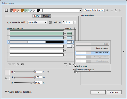Open the menu icon next to Nuevos
Viewport: 127px width, 99px height.
pos(74,28)
